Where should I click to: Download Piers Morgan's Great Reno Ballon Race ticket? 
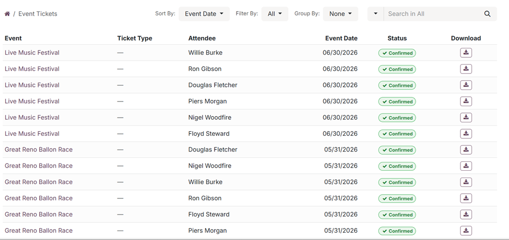[x=466, y=231]
